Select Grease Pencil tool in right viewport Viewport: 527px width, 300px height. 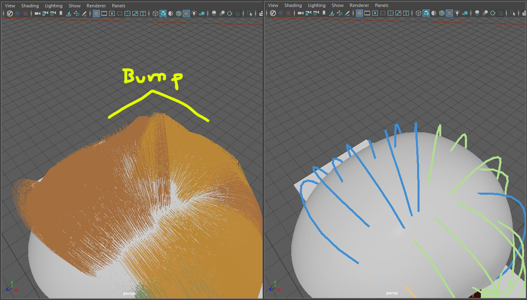pyautogui.click(x=347, y=13)
